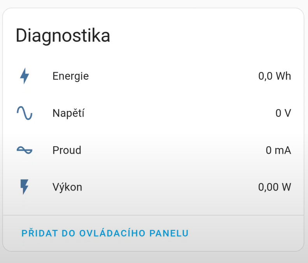Click the 0 V voltage value
Image resolution: width=308 pixels, height=263 pixels.
(x=283, y=113)
